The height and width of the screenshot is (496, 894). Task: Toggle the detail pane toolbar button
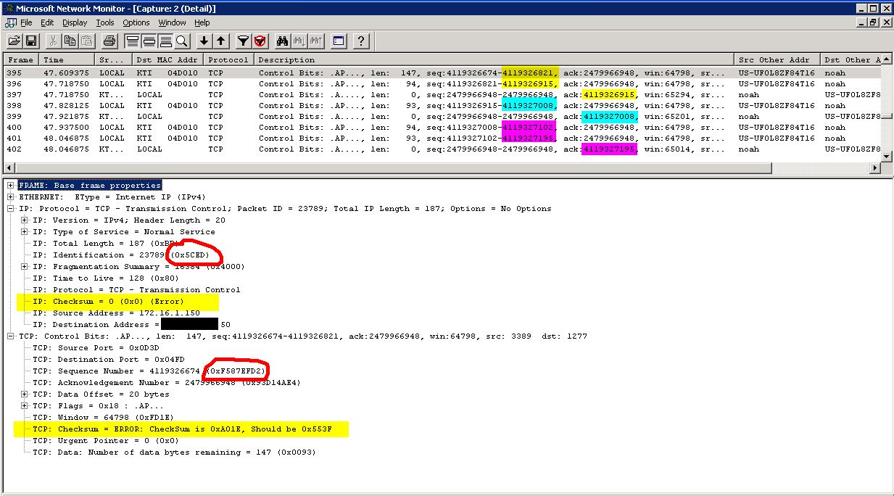149,41
